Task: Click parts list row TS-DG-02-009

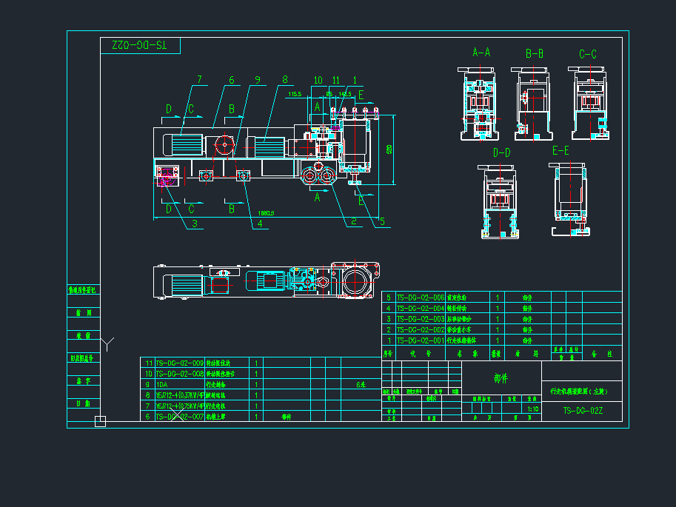Action: 179,363
